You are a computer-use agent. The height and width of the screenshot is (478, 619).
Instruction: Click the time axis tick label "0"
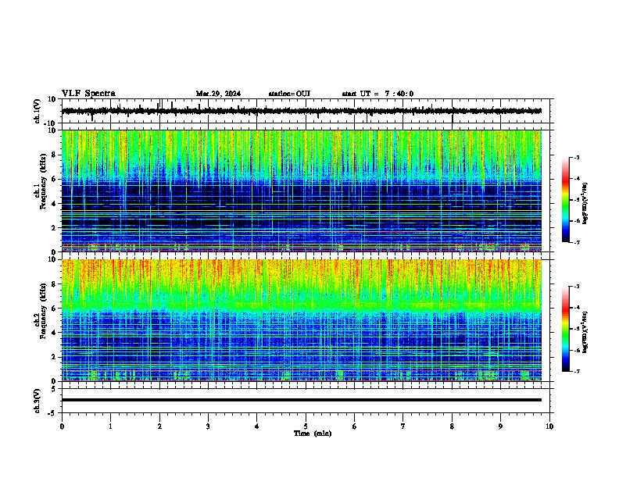(x=62, y=426)
